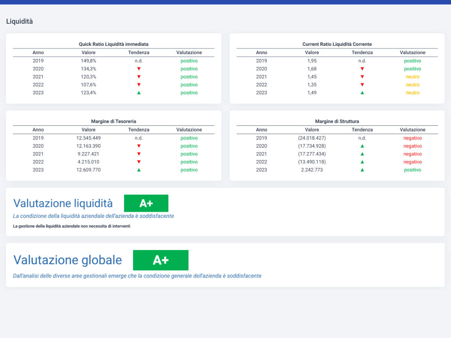
Task: Click the 2022 negativo rating in Margine di Struttura
Action: [x=413, y=162]
